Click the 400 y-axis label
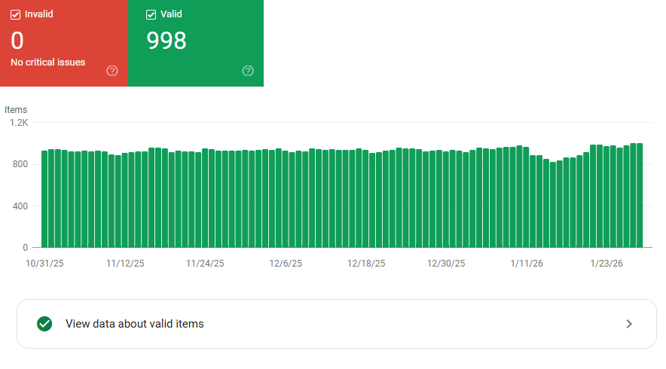666x369 pixels. point(20,206)
